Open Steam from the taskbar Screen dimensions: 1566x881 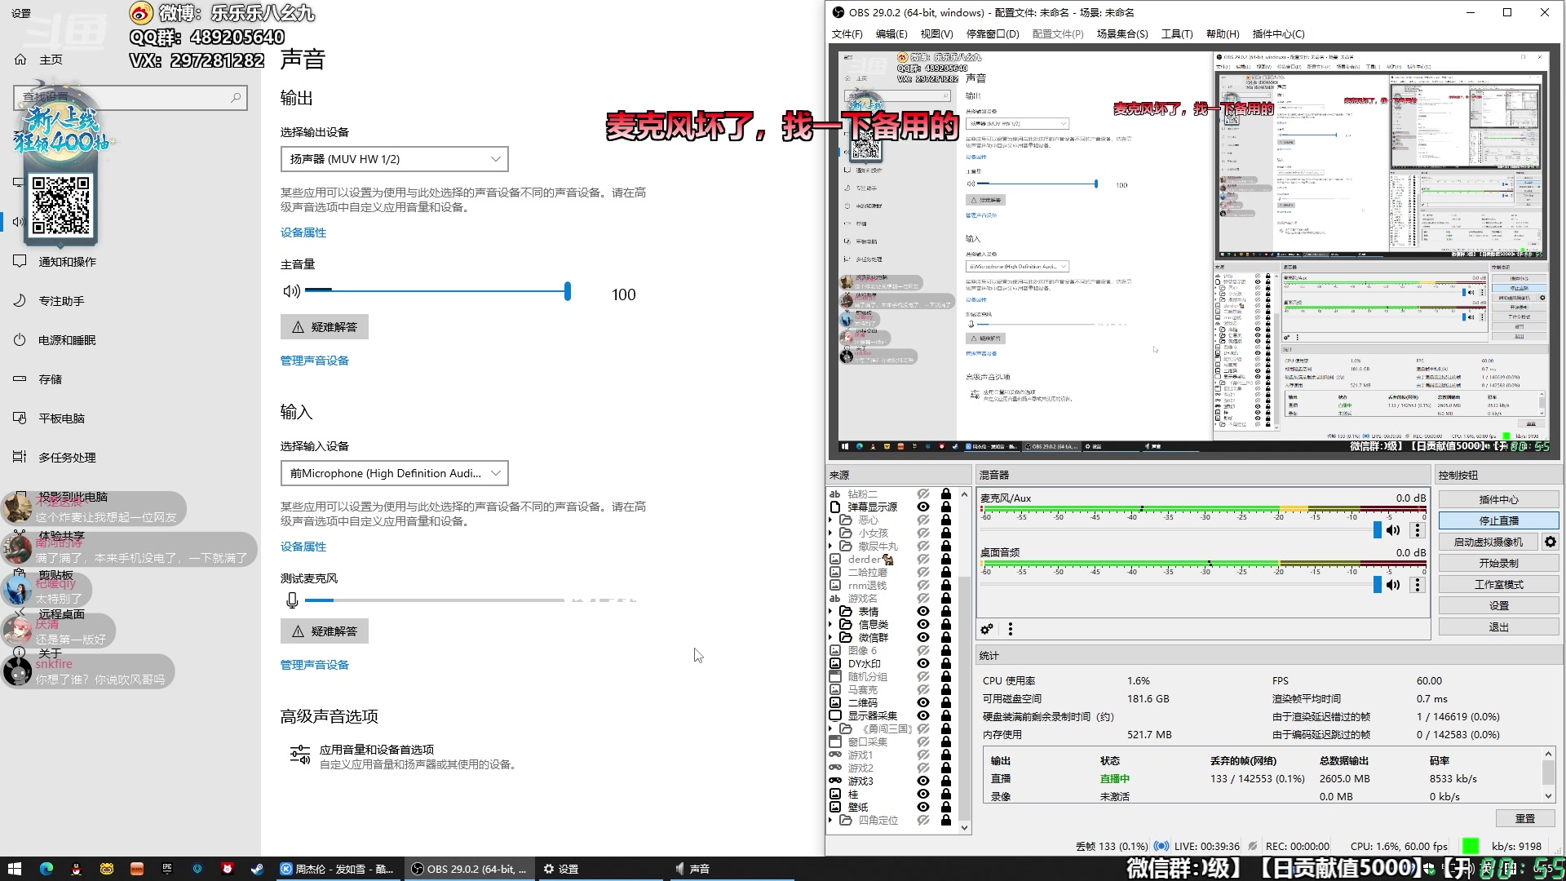click(257, 869)
